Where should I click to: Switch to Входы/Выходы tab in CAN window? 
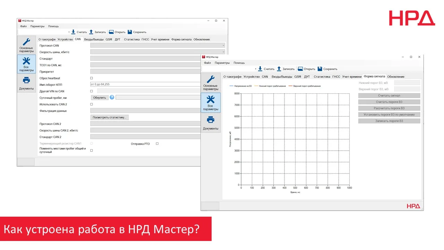pos(94,39)
